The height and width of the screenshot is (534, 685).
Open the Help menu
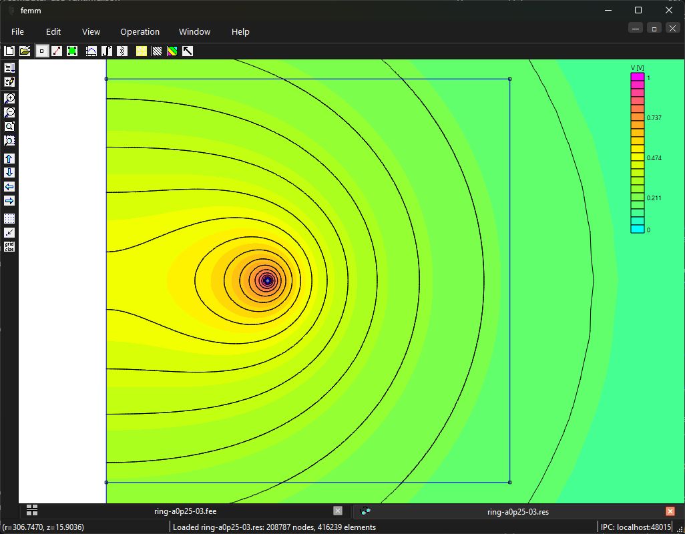240,32
